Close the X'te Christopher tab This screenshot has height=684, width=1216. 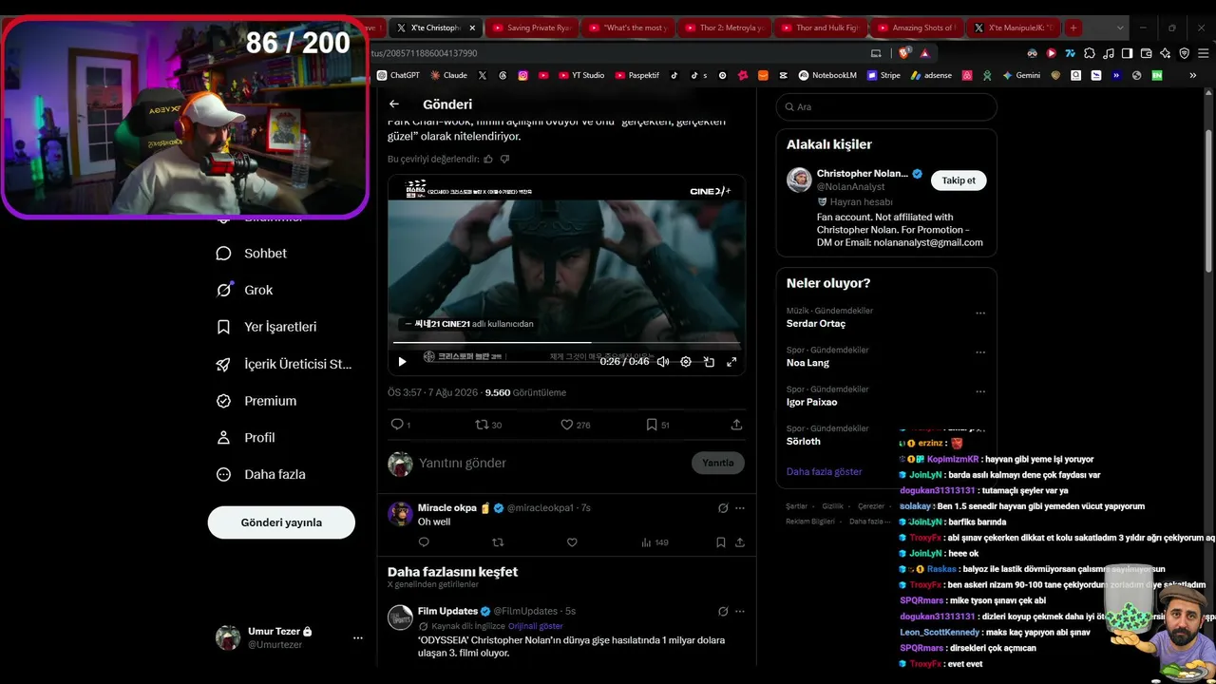[x=472, y=28]
